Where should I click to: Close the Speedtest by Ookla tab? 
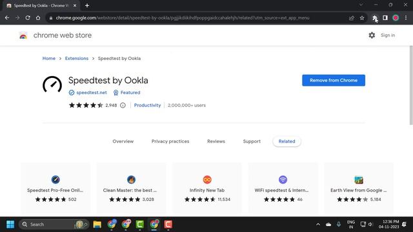tap(75, 6)
